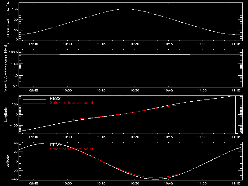Click the 10.0 tick on Moon angle axis
Image resolution: width=248 pixels, height=186 pixels.
pyautogui.click(x=14, y=64)
